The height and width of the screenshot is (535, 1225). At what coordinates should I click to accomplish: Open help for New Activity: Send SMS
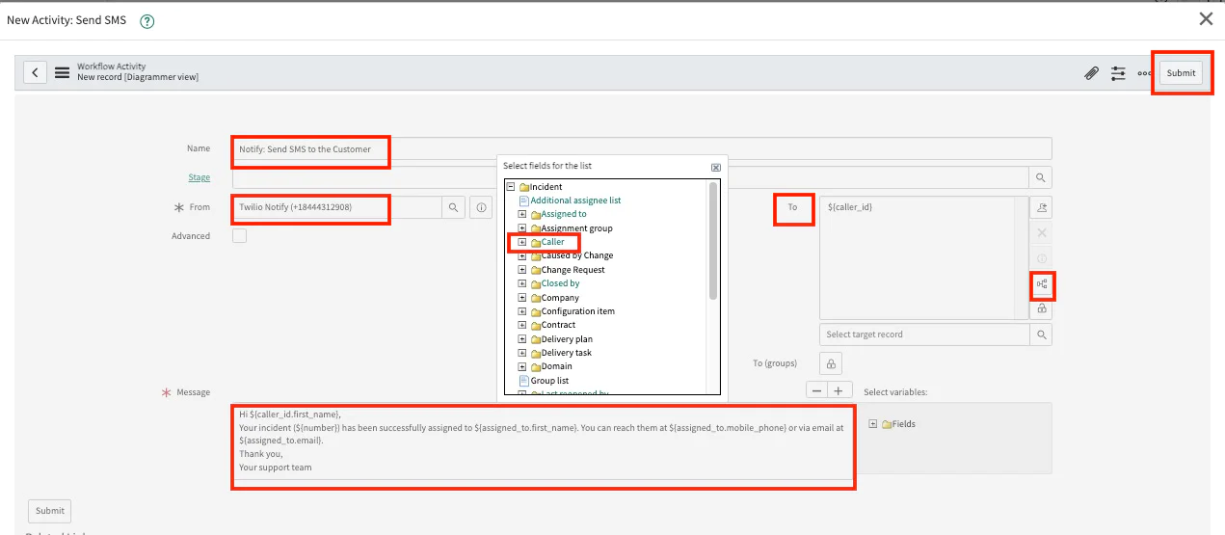coord(147,20)
